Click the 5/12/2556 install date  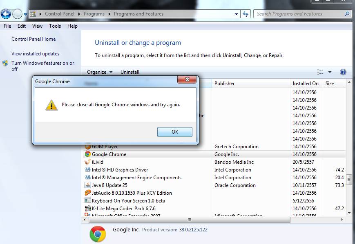[303, 201]
